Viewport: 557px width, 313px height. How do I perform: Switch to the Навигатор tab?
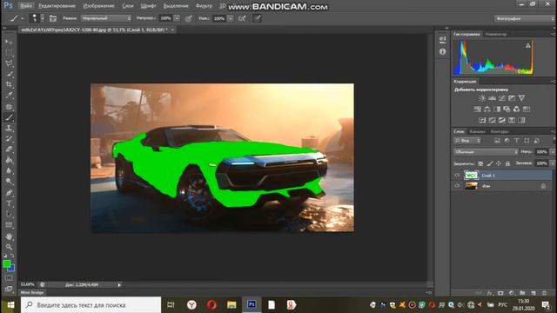[496, 35]
